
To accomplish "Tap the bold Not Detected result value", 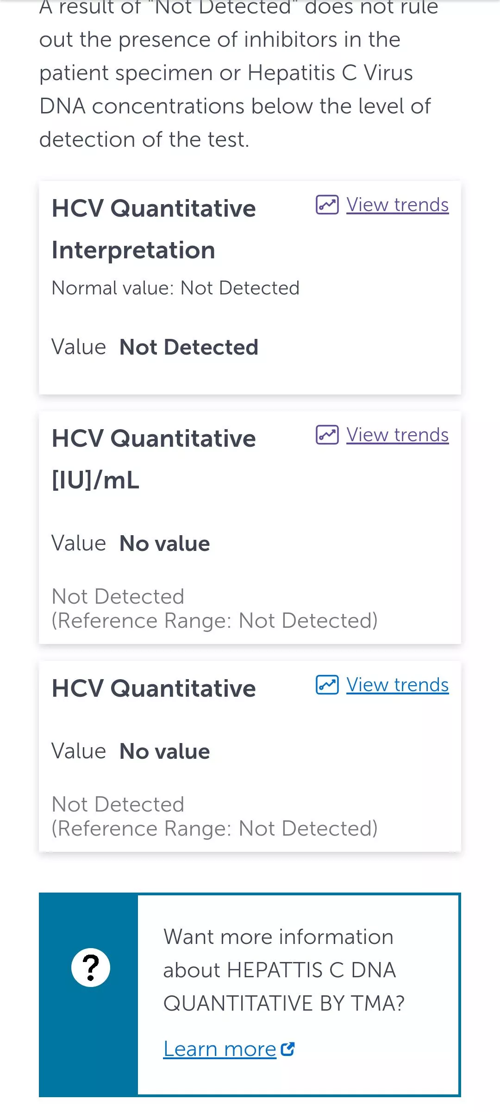I will point(189,347).
